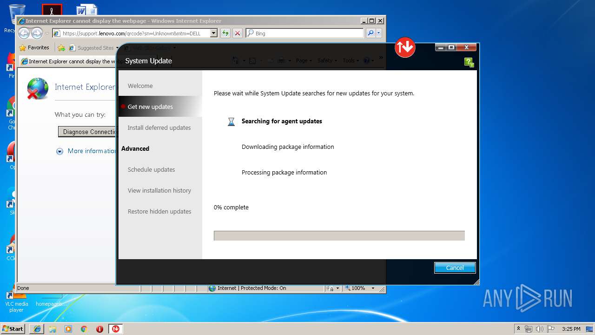Open Chrome from the taskbar
The image size is (595, 335).
point(84,329)
